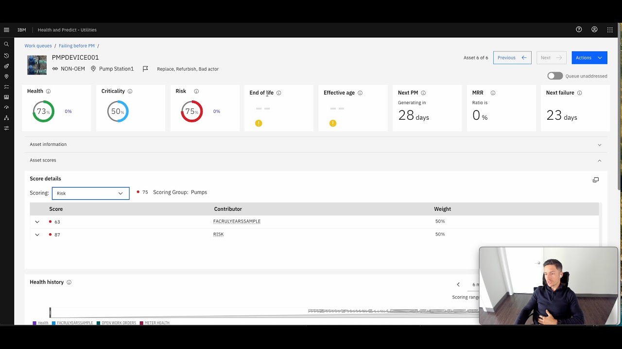Click the Weight column header
This screenshot has width=622, height=349.
pos(442,209)
